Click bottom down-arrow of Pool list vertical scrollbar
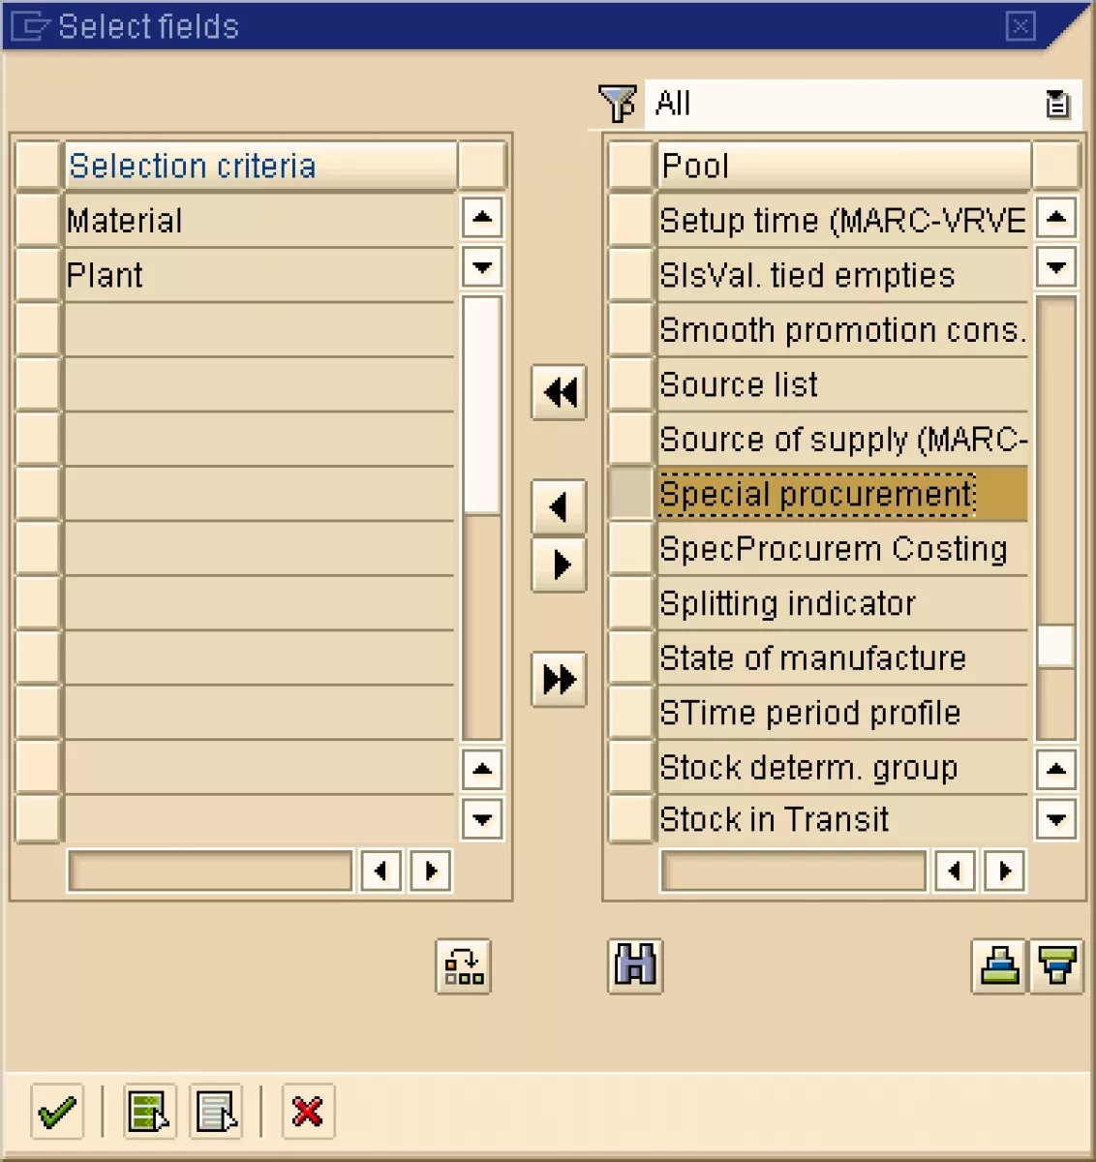The width and height of the screenshot is (1096, 1162). pos(1056,819)
